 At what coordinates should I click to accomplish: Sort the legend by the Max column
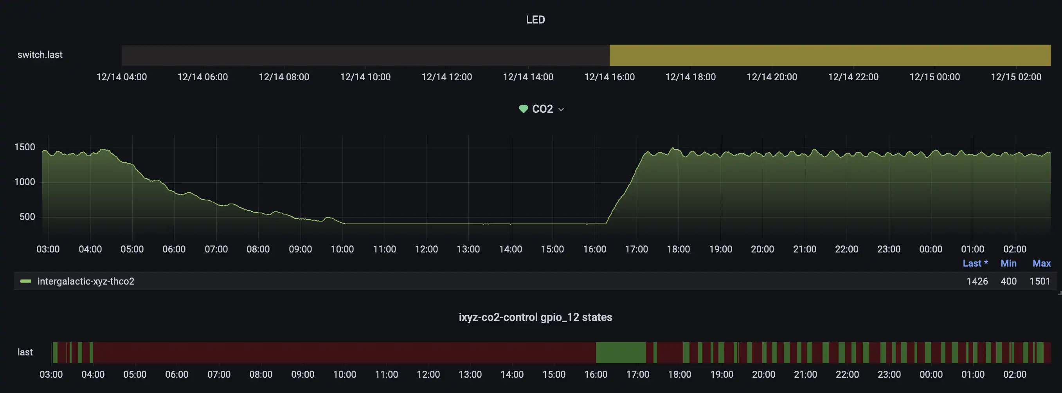pyautogui.click(x=1041, y=263)
